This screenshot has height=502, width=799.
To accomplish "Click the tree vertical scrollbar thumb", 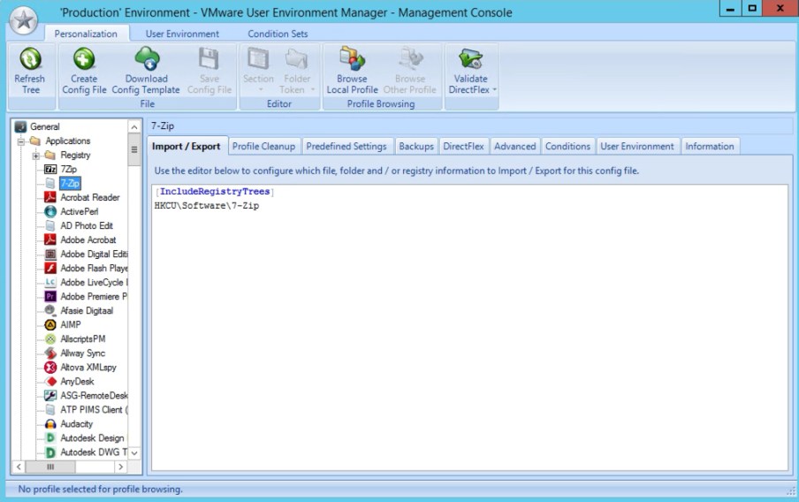I will click(134, 150).
